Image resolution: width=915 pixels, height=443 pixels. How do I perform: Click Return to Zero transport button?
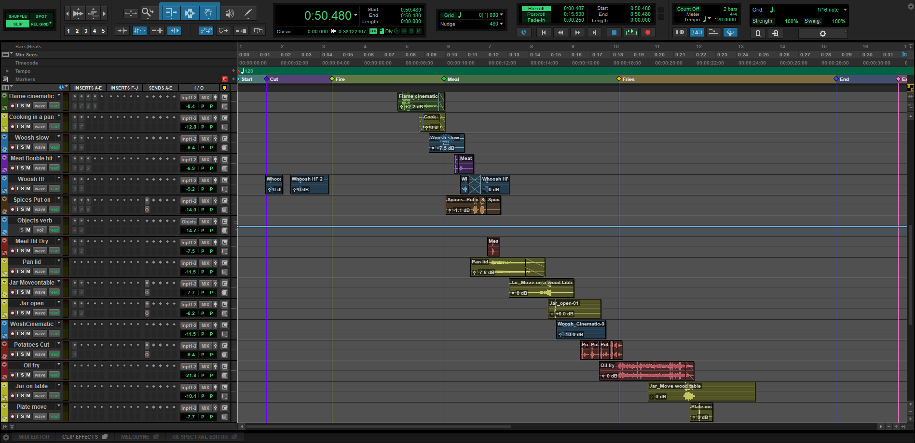tap(544, 32)
